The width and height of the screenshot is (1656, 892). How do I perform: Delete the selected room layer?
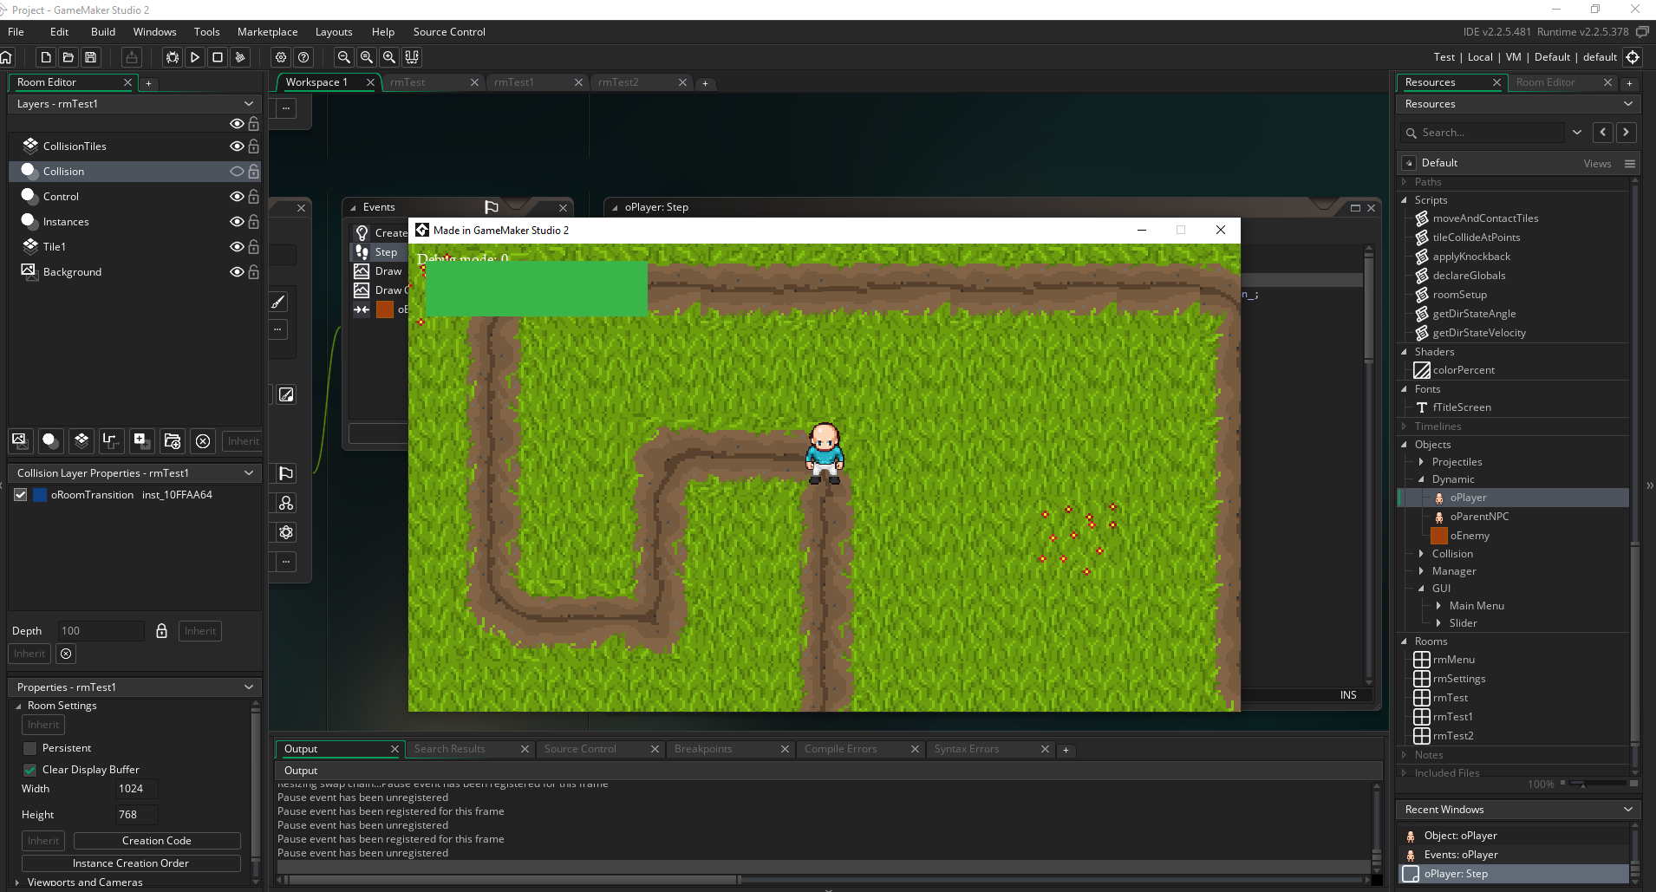[203, 441]
